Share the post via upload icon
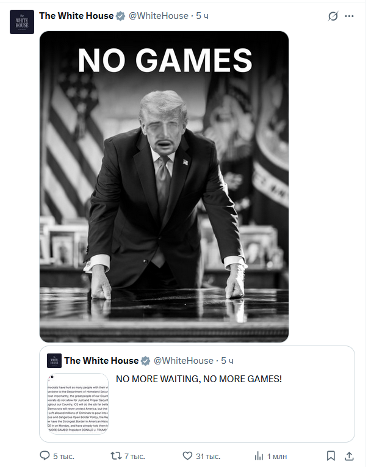371x467 pixels. 349,455
